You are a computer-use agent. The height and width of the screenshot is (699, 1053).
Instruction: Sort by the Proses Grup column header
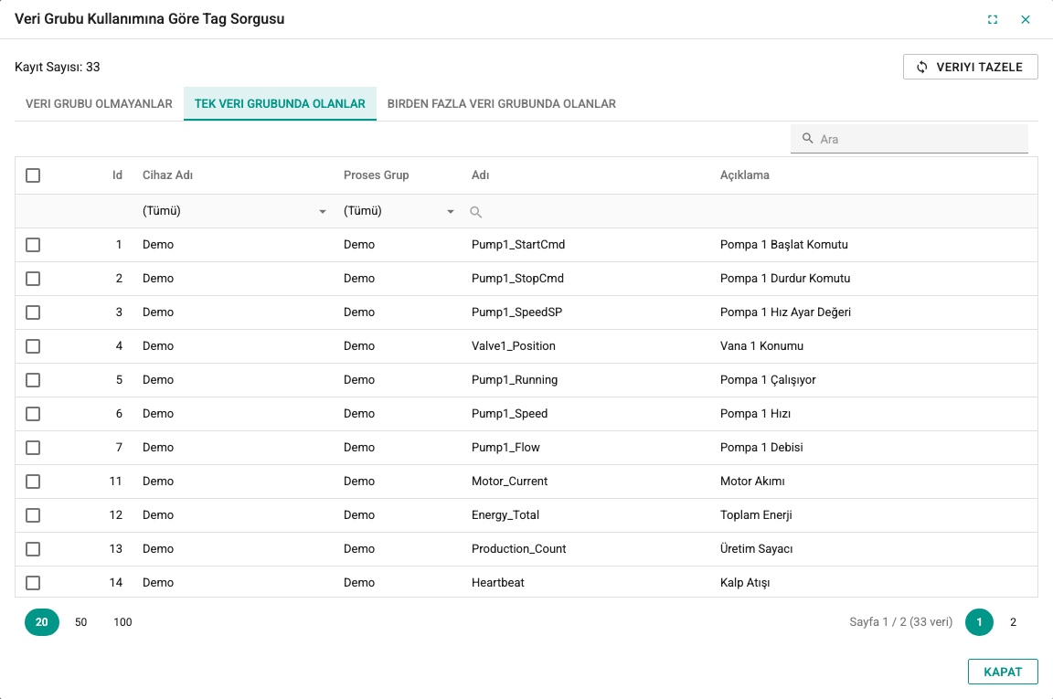pyautogui.click(x=376, y=175)
